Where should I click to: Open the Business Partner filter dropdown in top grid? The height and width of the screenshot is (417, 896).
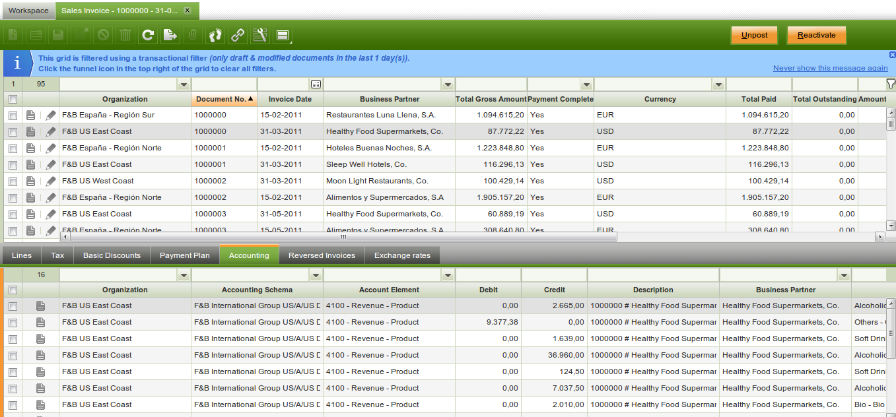coord(448,84)
